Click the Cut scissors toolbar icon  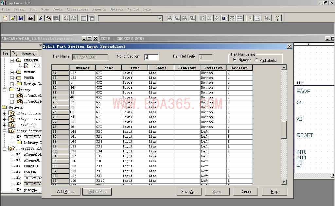coord(41,18)
